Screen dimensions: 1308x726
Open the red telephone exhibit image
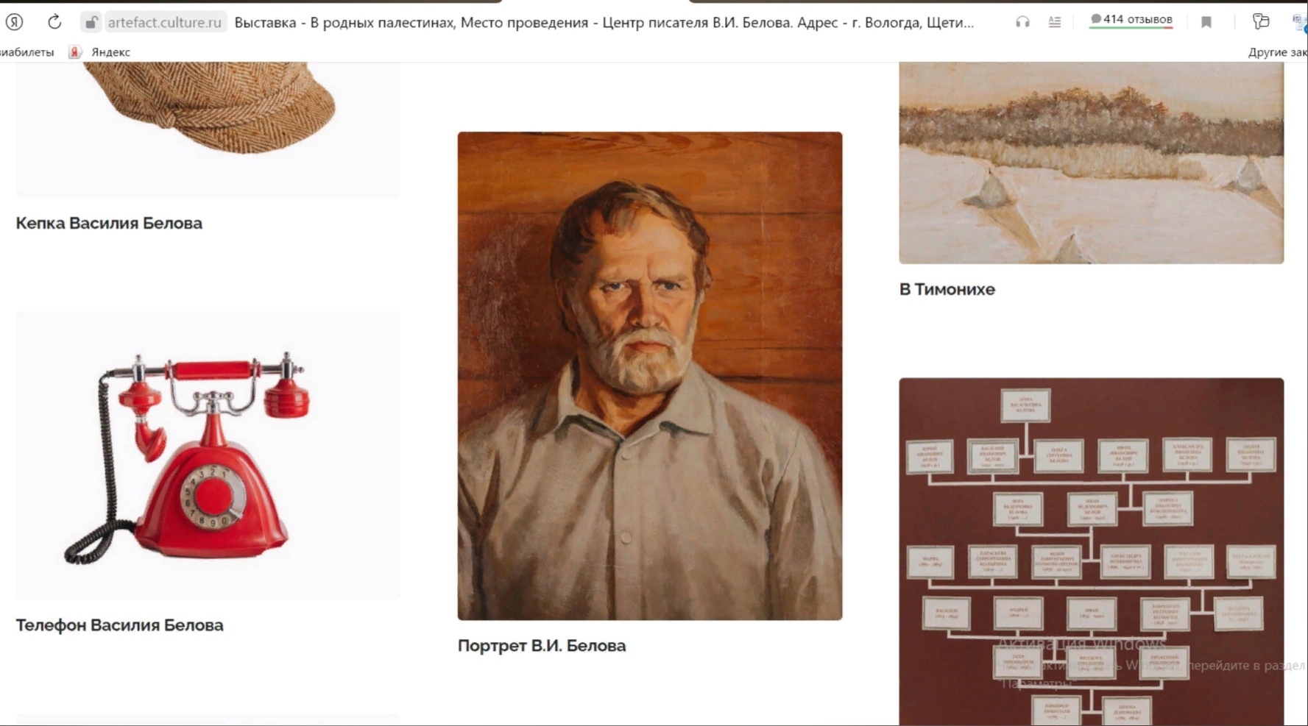[x=208, y=456]
